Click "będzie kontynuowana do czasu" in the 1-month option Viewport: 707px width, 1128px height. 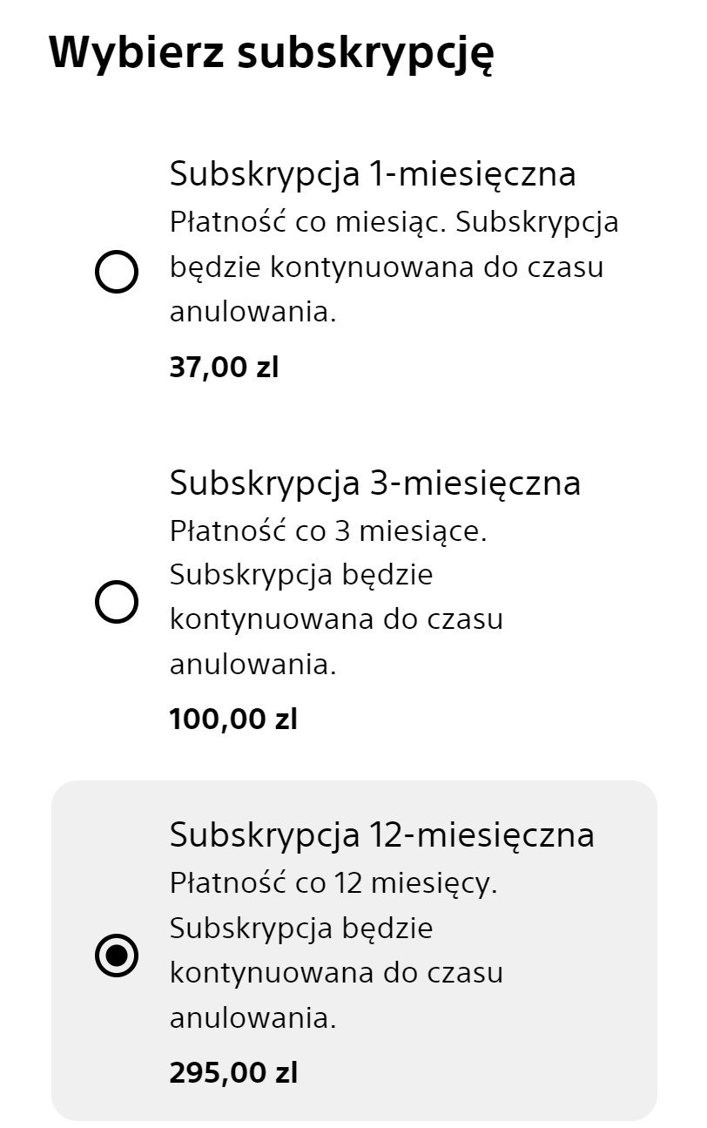tap(386, 267)
